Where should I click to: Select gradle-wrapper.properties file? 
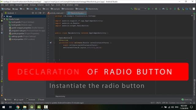click(x=26, y=28)
